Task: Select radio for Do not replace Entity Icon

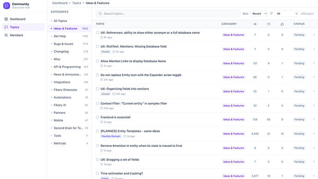Action: [x=97, y=75]
